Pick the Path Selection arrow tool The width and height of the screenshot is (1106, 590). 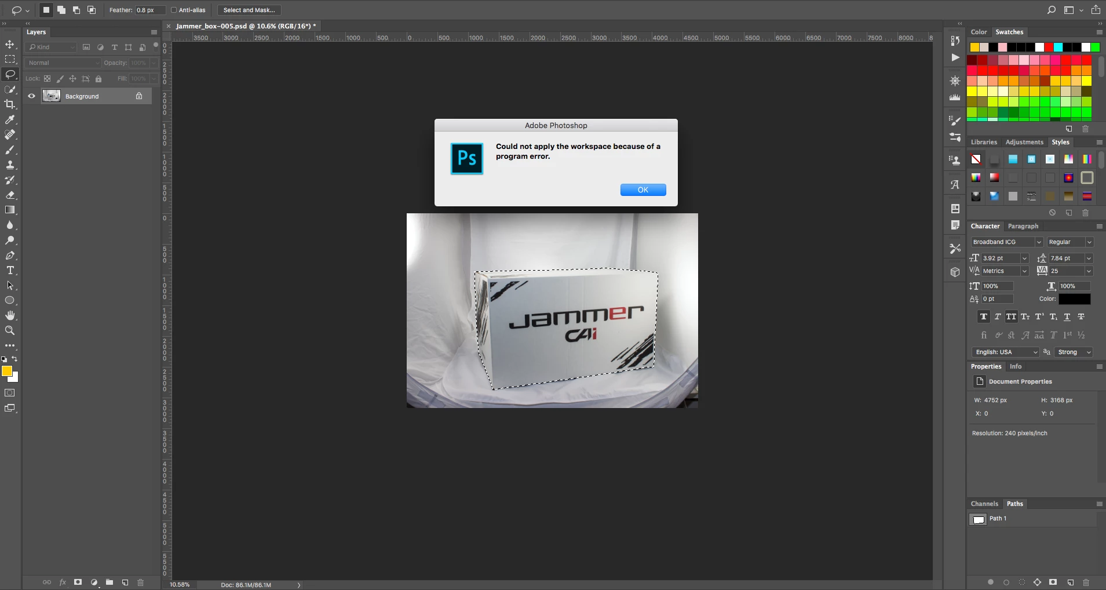click(x=10, y=285)
